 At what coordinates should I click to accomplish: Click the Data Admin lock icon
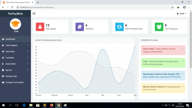click(x=3, y=64)
